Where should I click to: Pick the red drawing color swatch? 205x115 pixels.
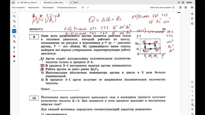[x=14, y=56]
